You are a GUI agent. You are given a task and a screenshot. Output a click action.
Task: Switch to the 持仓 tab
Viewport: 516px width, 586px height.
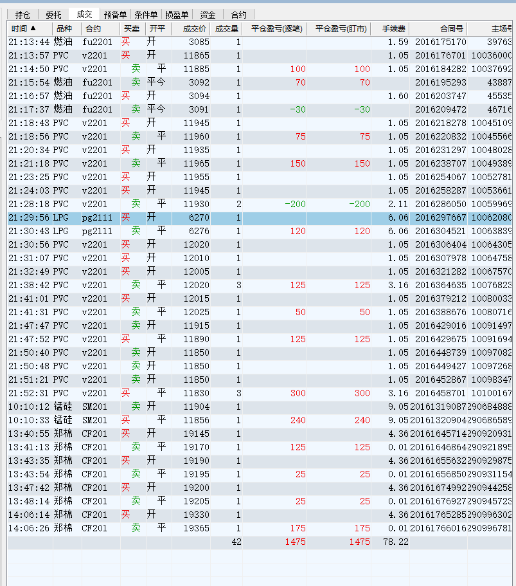point(22,15)
